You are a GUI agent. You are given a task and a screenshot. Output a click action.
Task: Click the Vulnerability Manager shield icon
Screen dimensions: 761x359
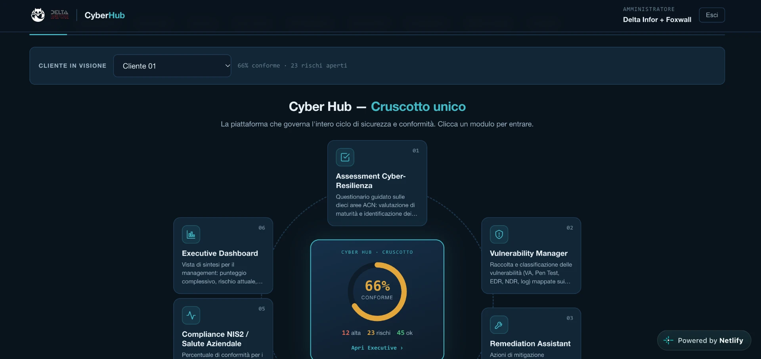(x=499, y=234)
